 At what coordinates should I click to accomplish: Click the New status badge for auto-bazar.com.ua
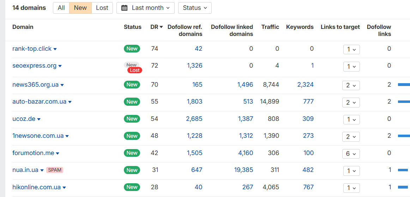click(132, 101)
